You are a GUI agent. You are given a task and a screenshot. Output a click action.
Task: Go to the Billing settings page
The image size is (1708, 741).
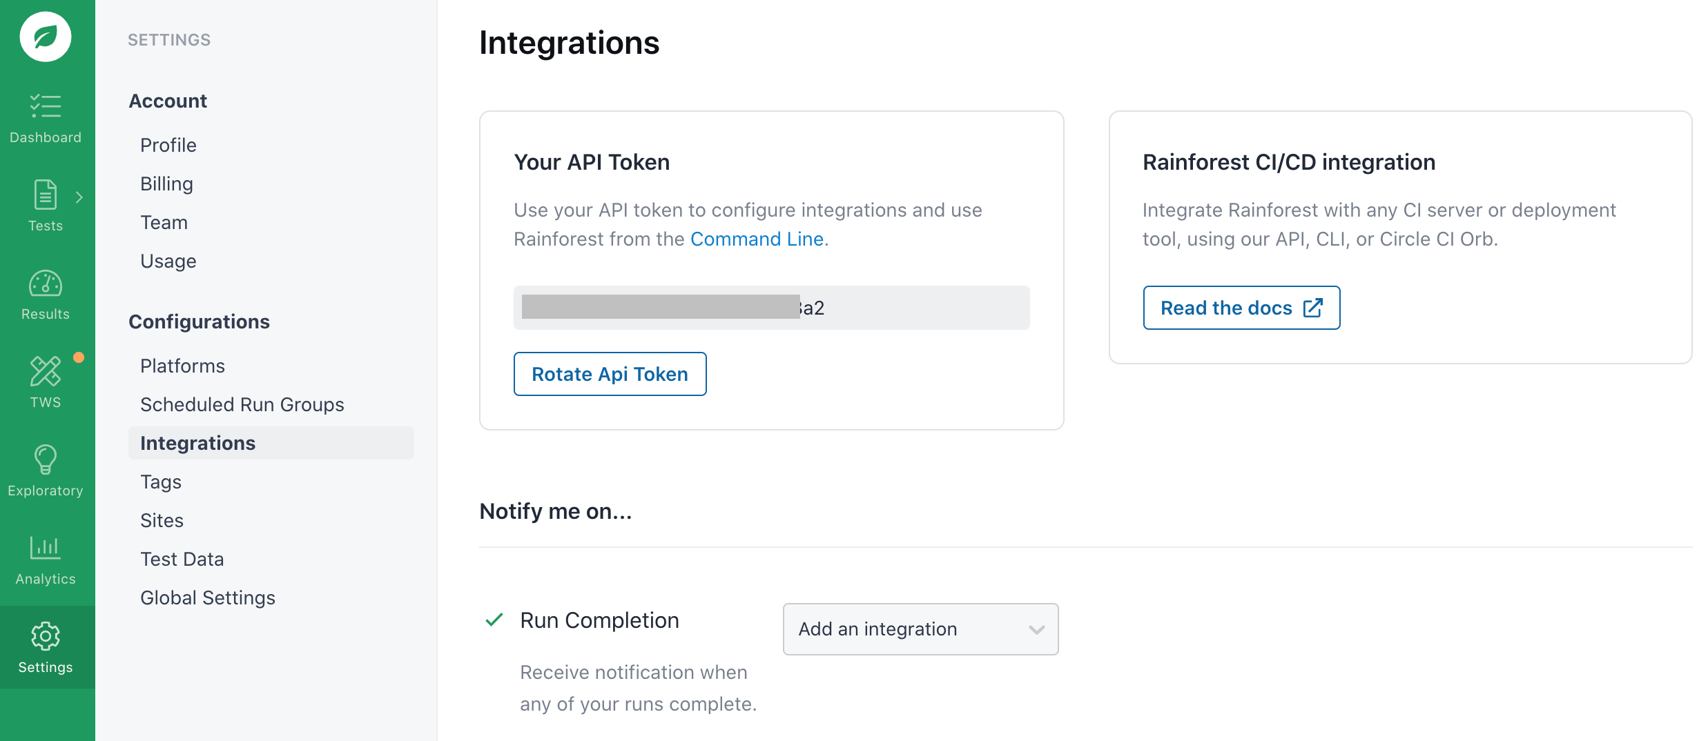pos(166,184)
